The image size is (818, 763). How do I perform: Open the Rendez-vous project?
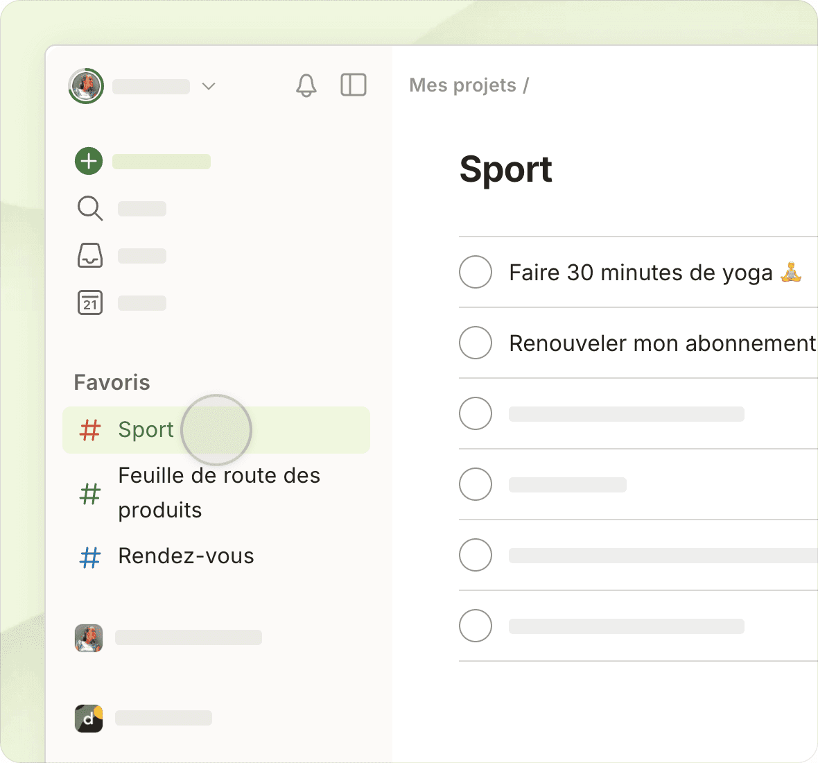tap(186, 556)
